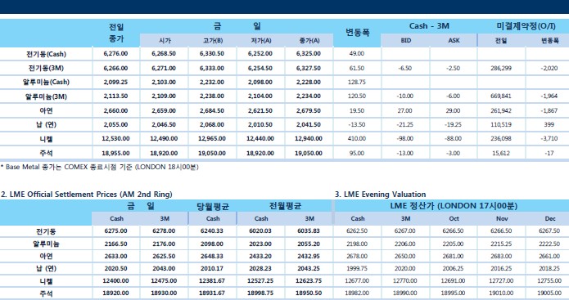Click the Oct column header
This screenshot has width=569, height=300.
point(454,218)
